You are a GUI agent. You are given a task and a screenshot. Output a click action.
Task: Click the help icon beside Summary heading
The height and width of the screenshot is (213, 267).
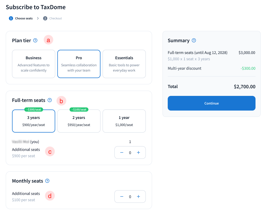194,40
